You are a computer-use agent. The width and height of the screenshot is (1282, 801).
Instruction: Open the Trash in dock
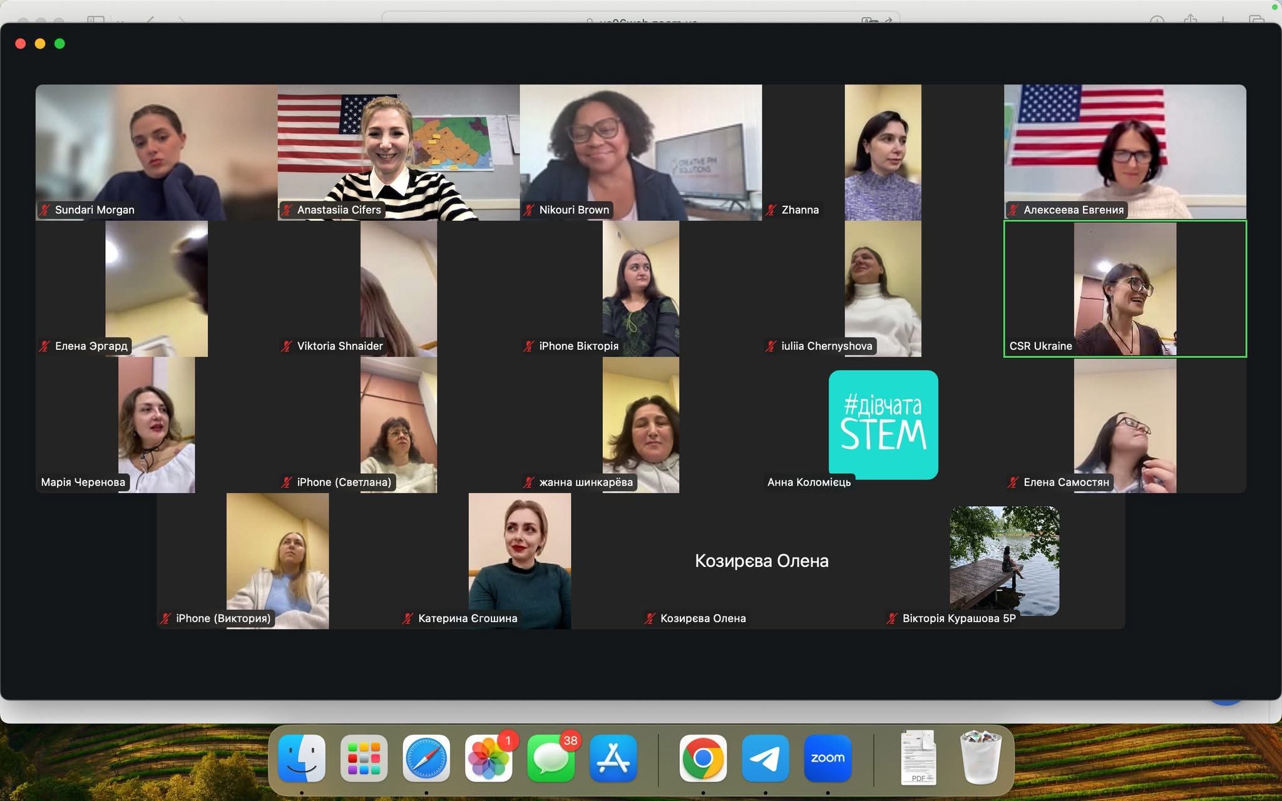coord(981,758)
